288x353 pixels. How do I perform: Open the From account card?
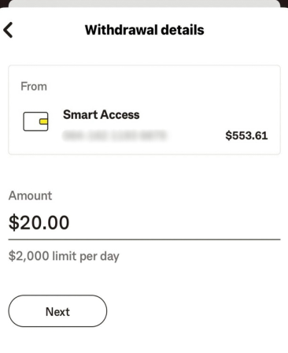[x=144, y=110]
